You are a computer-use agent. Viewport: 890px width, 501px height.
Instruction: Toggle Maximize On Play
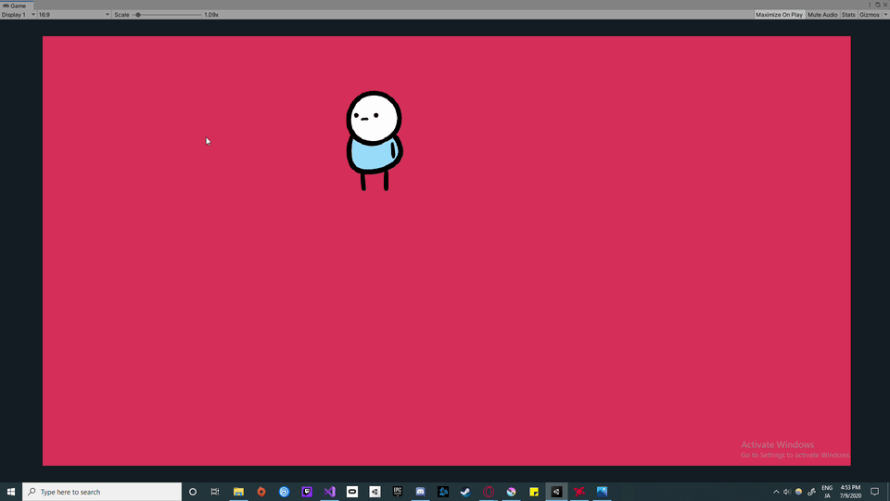[779, 15]
